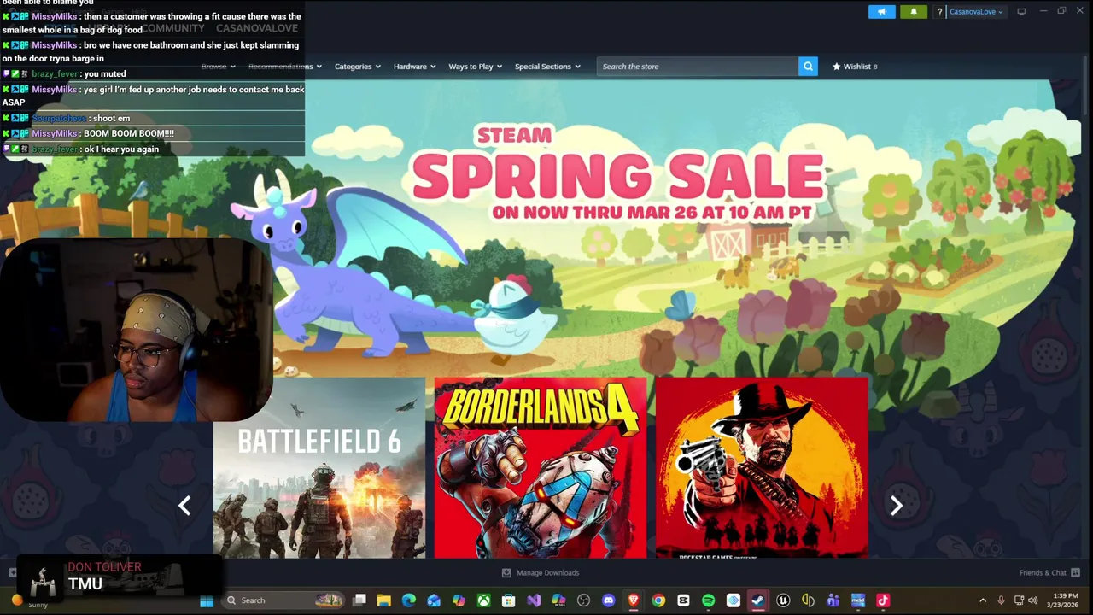Image resolution: width=1093 pixels, height=615 pixels.
Task: Open the Red Dead Redemption 2 tile
Action: coord(762,468)
